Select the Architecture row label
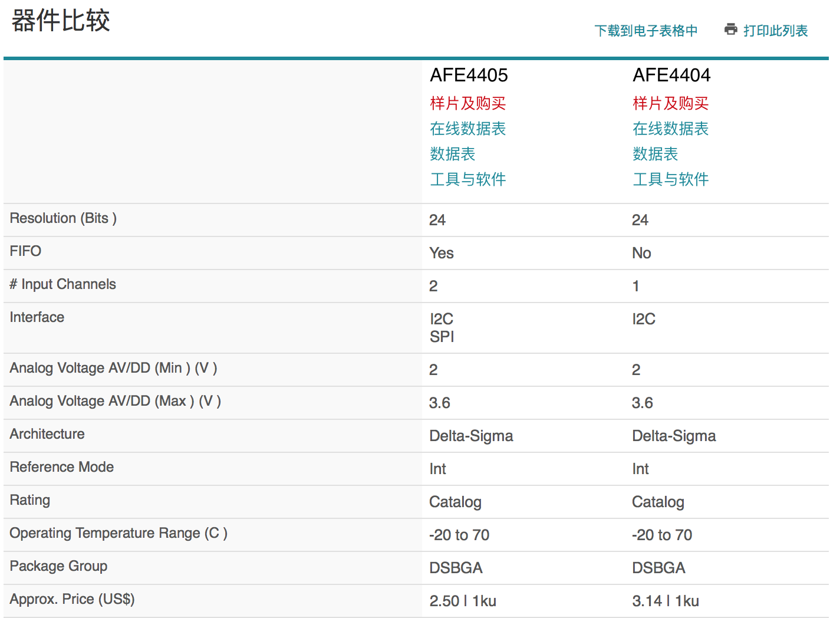Viewport: 830px width, 618px height. pos(47,434)
